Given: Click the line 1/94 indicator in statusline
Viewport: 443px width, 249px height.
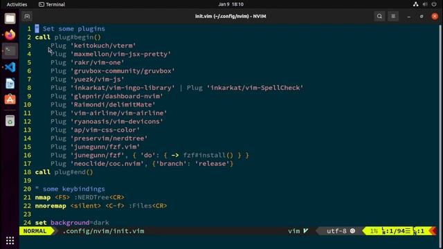Looking at the screenshot, I should 395,231.
